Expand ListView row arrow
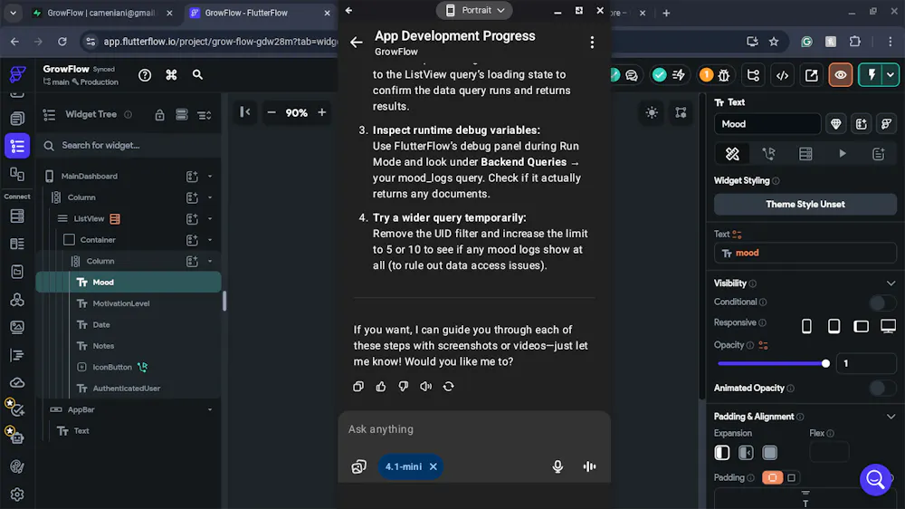 210,219
